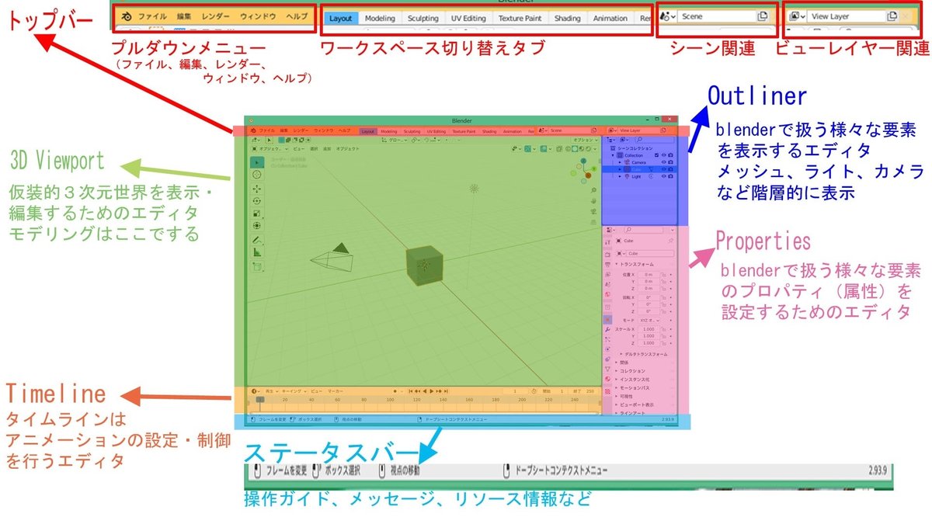Select the Transform tool in the viewport toolbar
Viewport: 932px width, 524px height.
257,226
